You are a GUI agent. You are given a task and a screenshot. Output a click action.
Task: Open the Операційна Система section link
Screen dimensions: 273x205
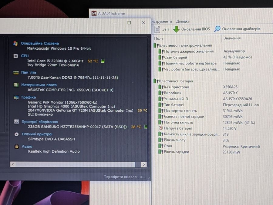[40, 43]
